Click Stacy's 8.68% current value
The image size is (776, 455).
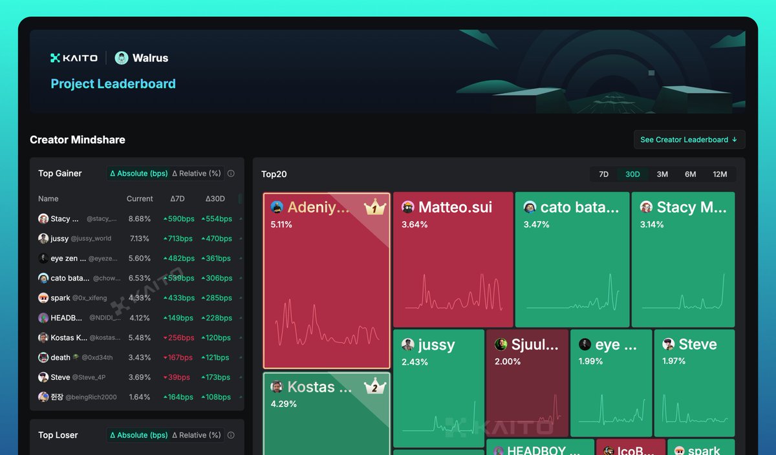point(140,219)
